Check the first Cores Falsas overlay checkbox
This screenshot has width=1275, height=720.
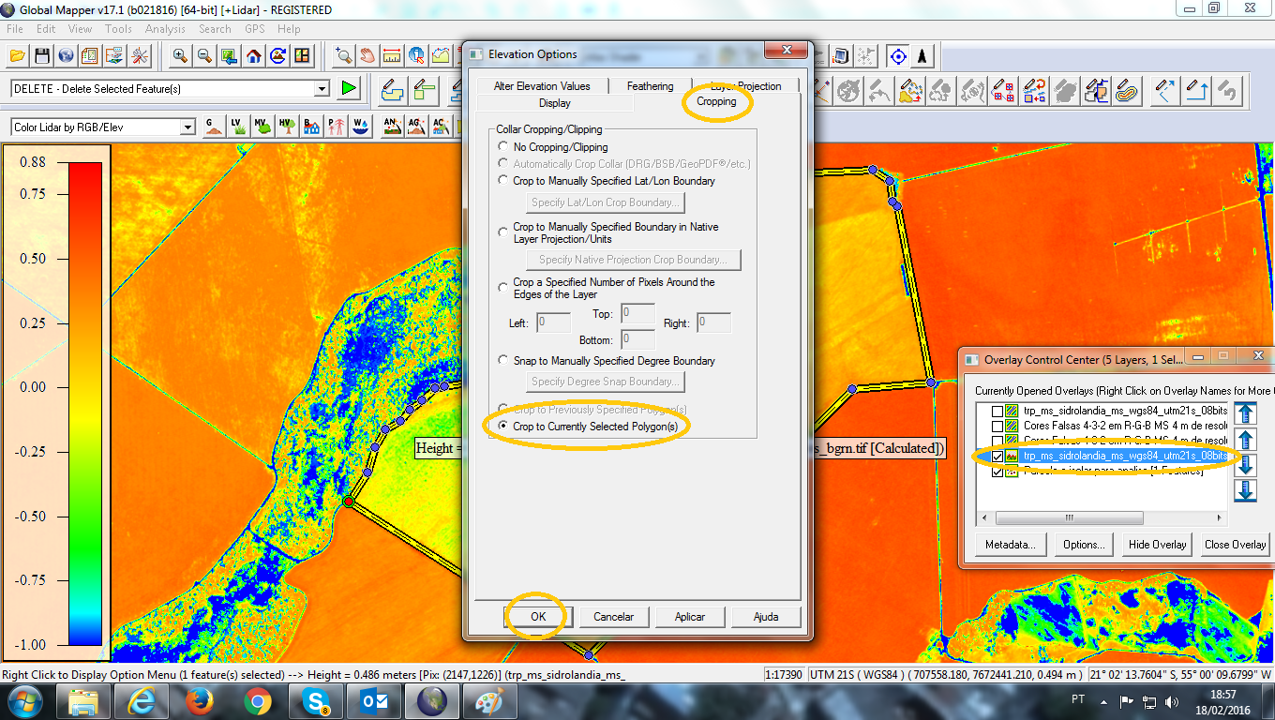coord(997,426)
